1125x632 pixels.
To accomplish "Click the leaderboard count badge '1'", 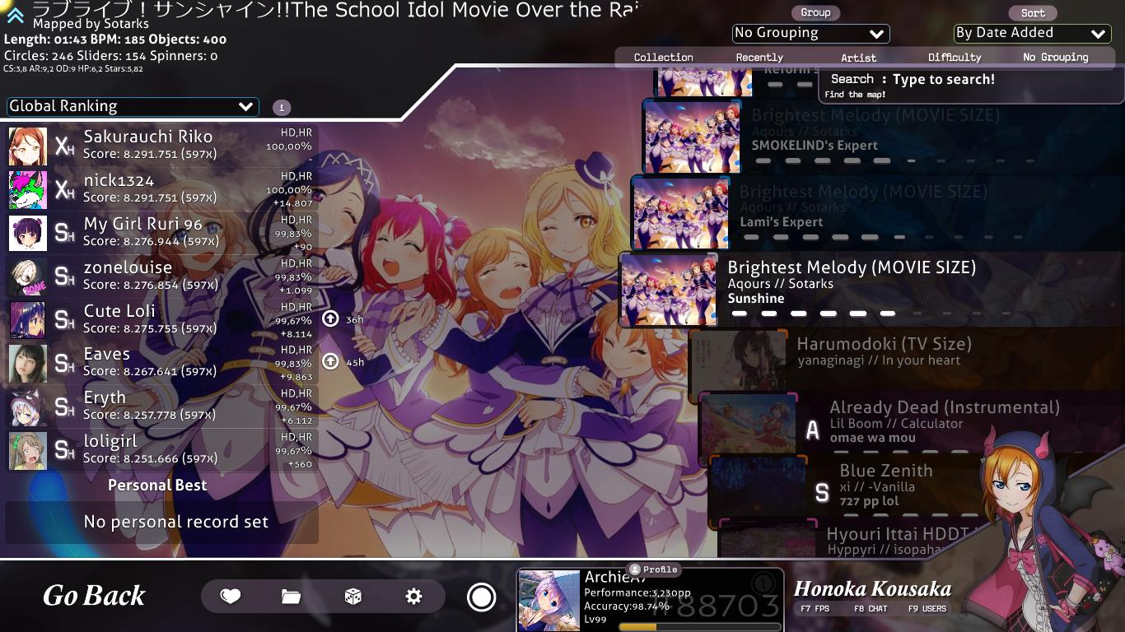I will pos(281,108).
